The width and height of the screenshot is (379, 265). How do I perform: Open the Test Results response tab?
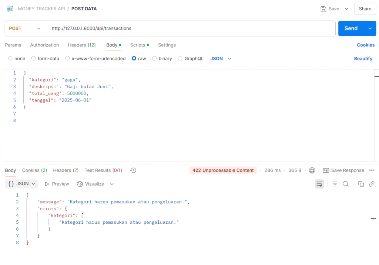click(103, 171)
